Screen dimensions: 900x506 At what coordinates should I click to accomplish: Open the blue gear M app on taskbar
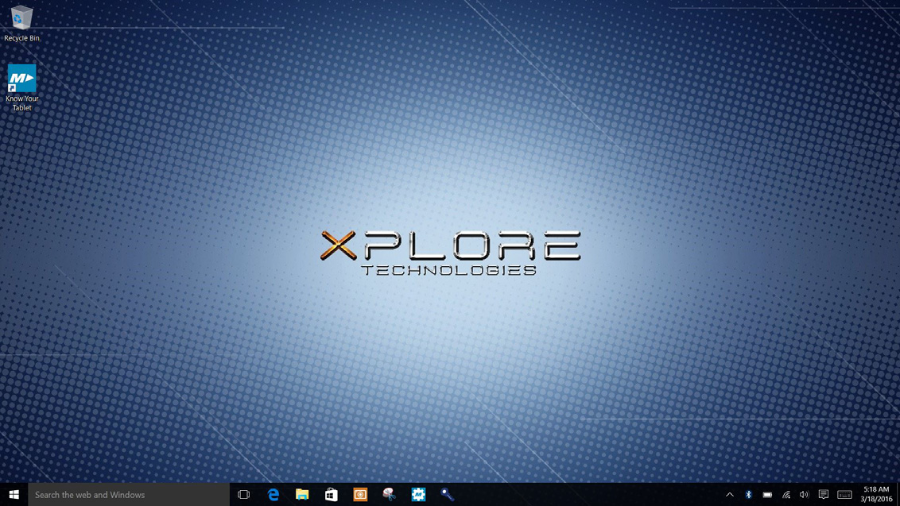click(x=418, y=495)
